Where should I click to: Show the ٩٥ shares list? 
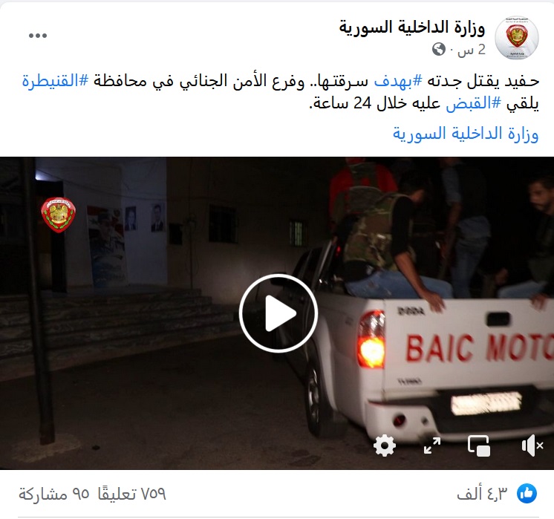[x=54, y=494]
